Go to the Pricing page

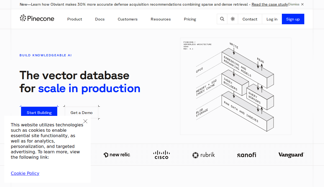pos(190,19)
